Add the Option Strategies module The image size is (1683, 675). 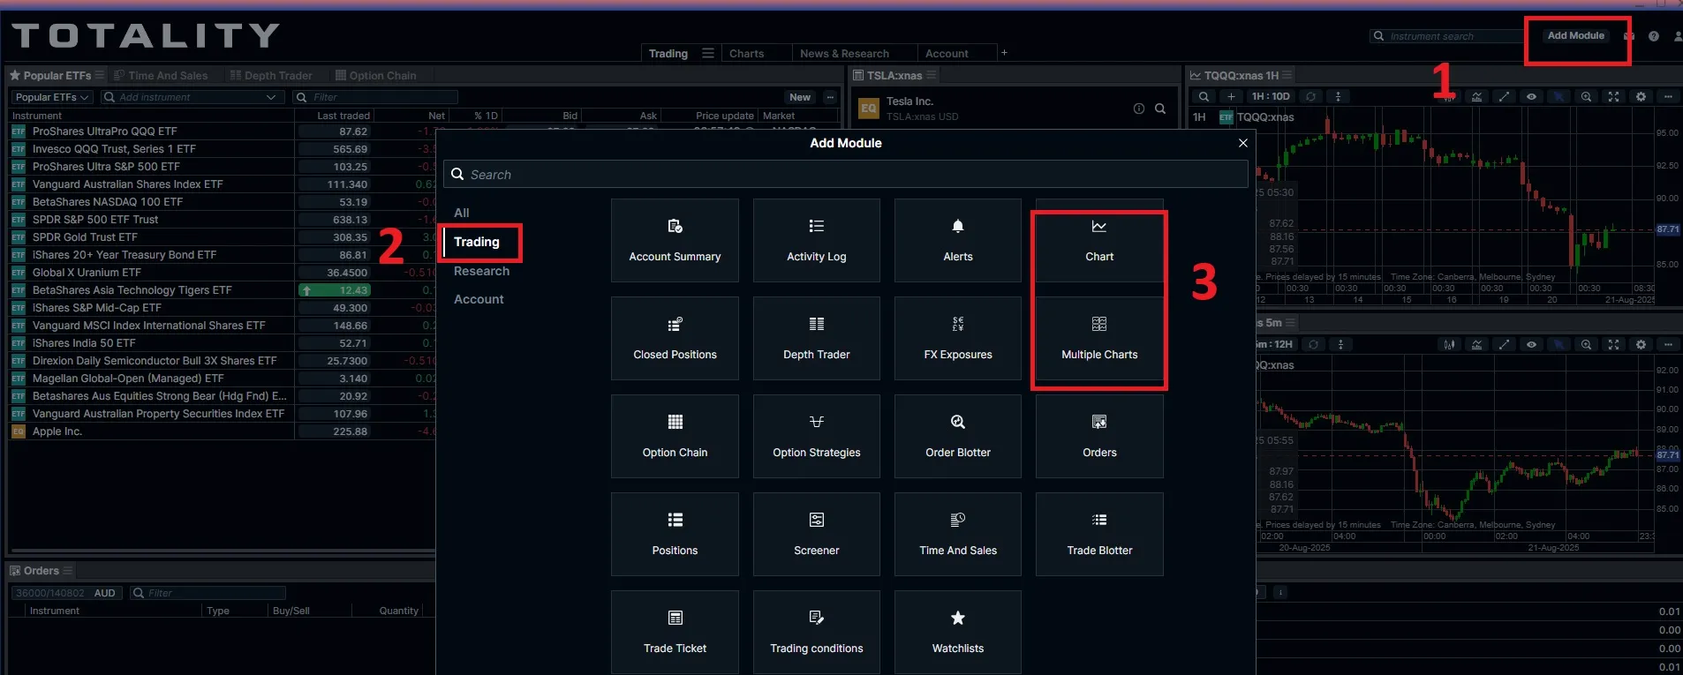[x=816, y=437]
